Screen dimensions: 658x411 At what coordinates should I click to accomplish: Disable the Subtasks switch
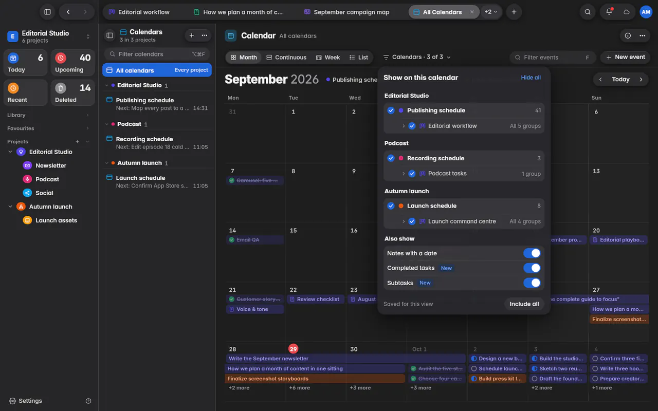532,283
